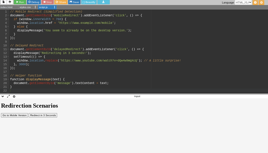Viewport: 268px width, 153px height.
Task: Click the 'Go to Mobile Version' button
Action: pyautogui.click(x=14, y=115)
